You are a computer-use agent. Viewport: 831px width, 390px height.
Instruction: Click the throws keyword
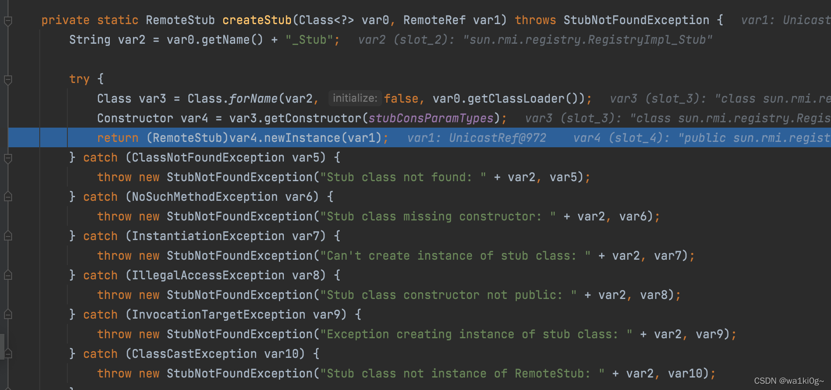pos(536,20)
